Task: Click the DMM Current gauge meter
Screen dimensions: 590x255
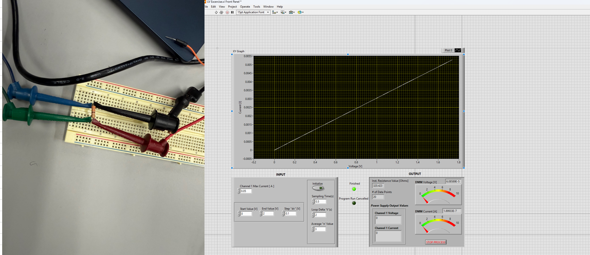Action: tap(438, 224)
